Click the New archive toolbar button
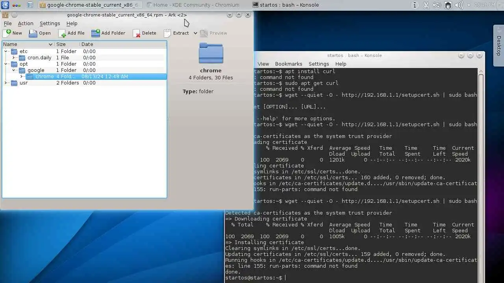The height and width of the screenshot is (283, 504). point(12,33)
